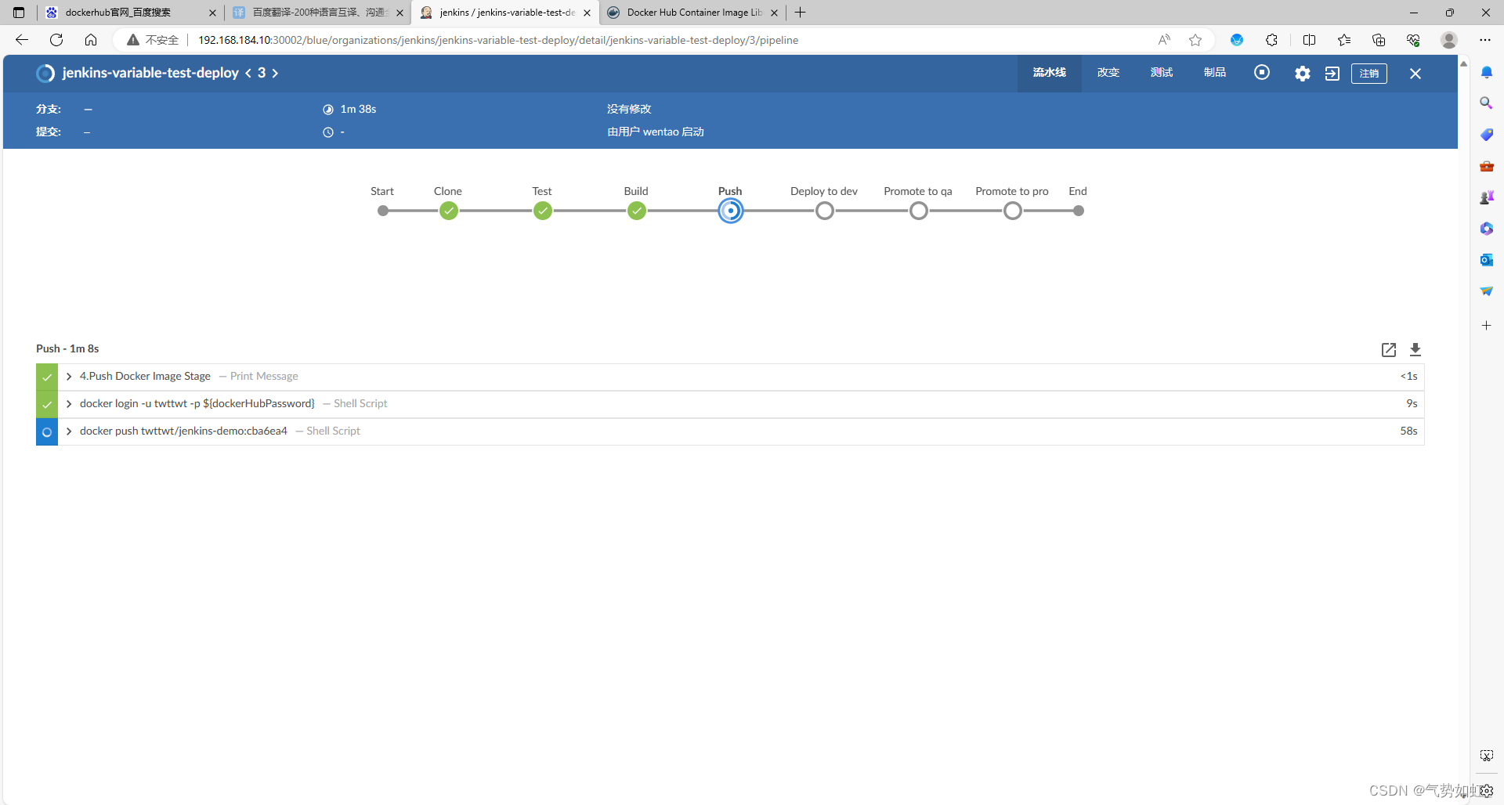This screenshot has height=805, width=1504.
Task: Open sidebar settings gear at bottom
Action: 1486,791
